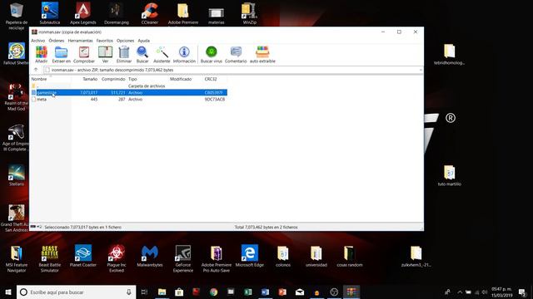
Task: Select Apex Legends desktop shortcut
Action: point(83,13)
